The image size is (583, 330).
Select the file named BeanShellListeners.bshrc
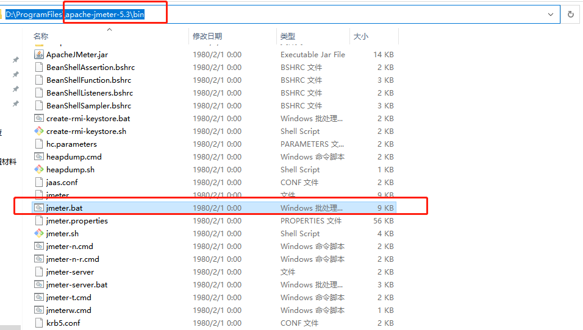tap(90, 93)
